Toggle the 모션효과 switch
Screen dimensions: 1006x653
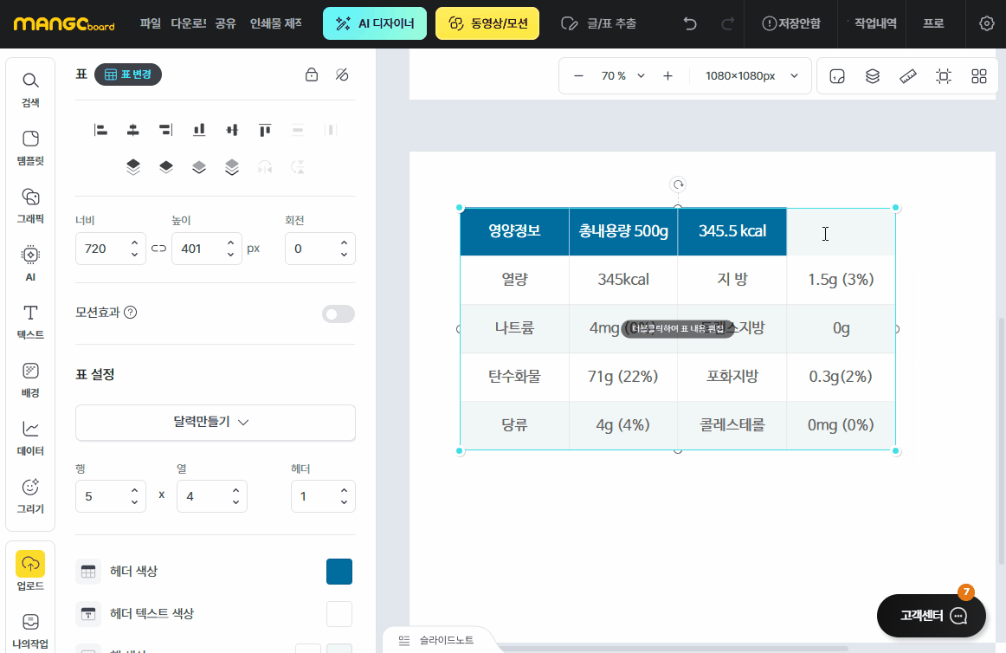click(339, 314)
